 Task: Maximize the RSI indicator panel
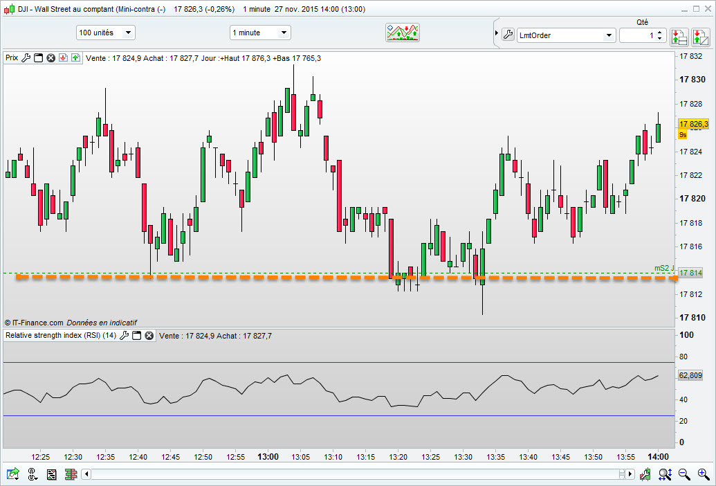click(x=136, y=336)
